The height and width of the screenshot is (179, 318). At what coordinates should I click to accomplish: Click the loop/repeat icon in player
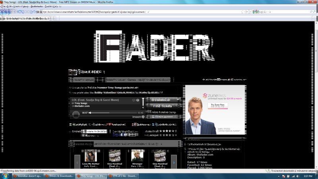(x=134, y=100)
